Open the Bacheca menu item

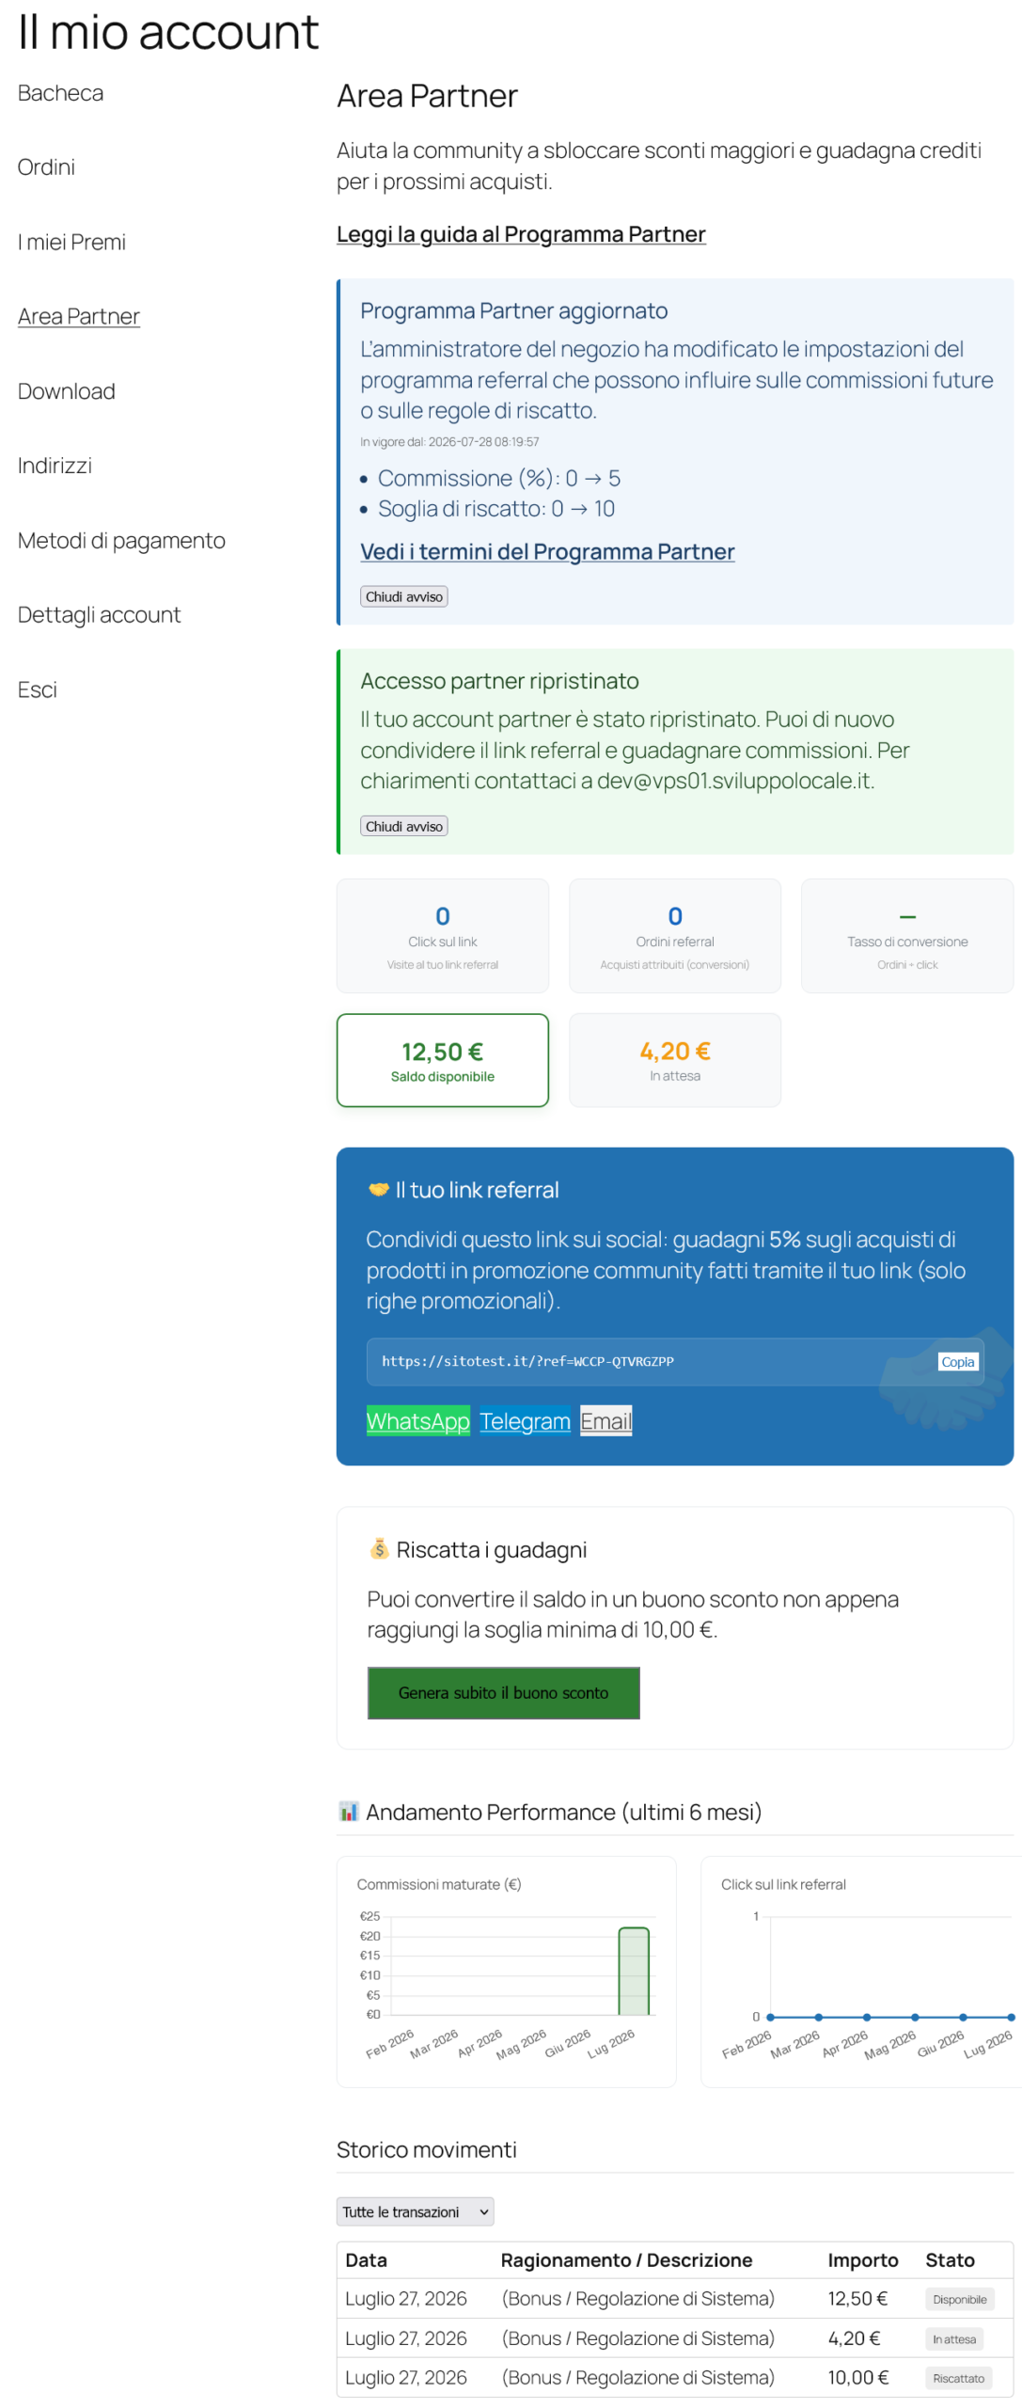[60, 93]
